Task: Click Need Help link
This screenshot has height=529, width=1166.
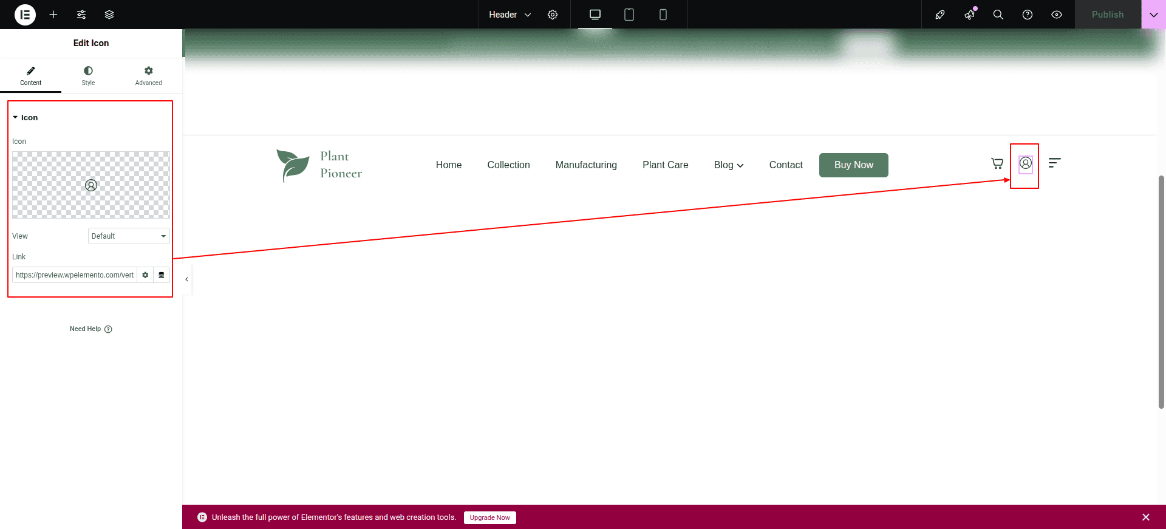Action: pyautogui.click(x=91, y=329)
